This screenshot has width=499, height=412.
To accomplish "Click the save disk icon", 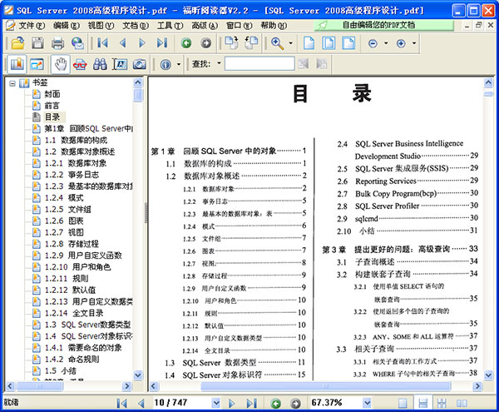I will pos(37,42).
